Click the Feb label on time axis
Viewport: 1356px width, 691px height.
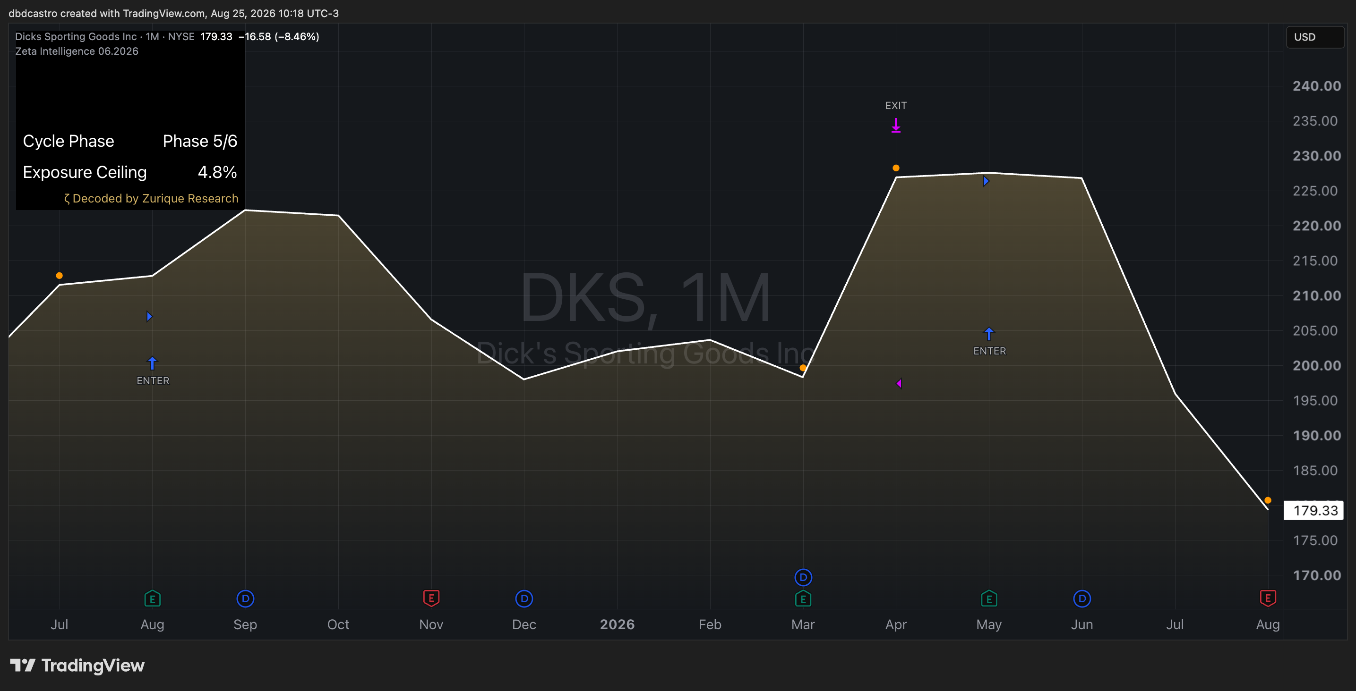click(710, 624)
